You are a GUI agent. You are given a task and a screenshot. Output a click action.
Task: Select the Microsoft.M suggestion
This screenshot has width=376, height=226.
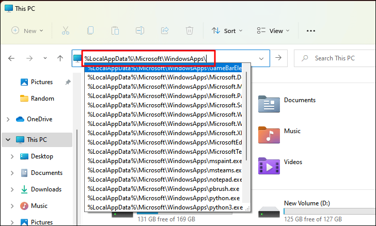(163, 87)
